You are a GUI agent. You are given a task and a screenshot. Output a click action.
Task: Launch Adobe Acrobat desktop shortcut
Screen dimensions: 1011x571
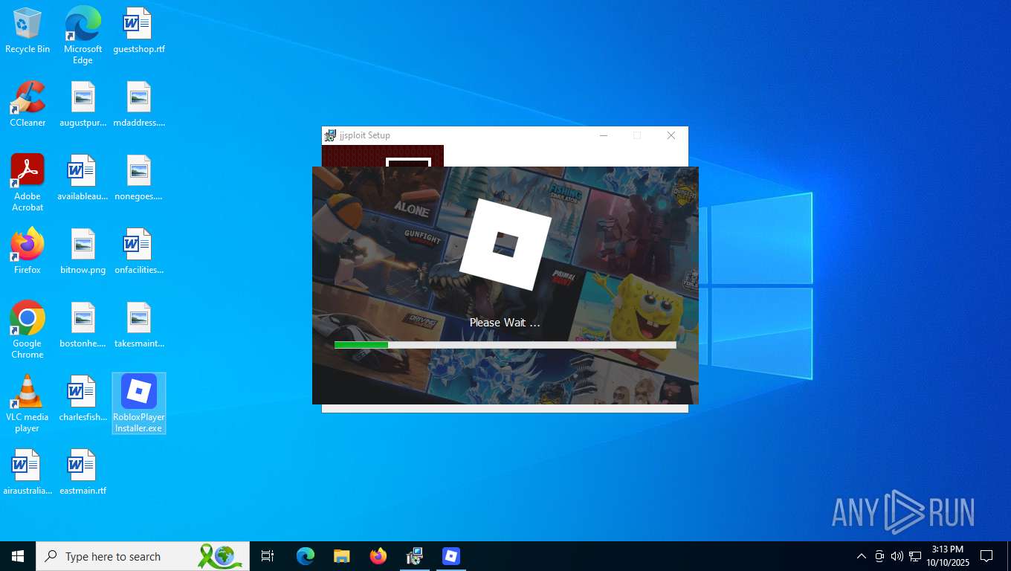point(28,183)
